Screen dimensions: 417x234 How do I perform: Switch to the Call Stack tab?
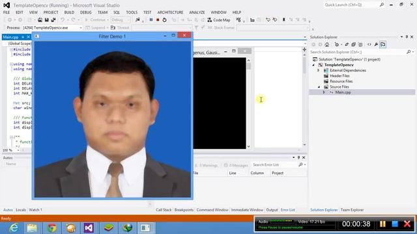tap(164, 210)
